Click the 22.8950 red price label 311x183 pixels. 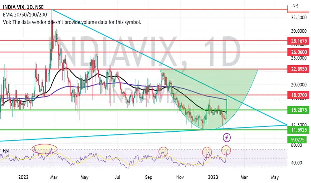299,69
